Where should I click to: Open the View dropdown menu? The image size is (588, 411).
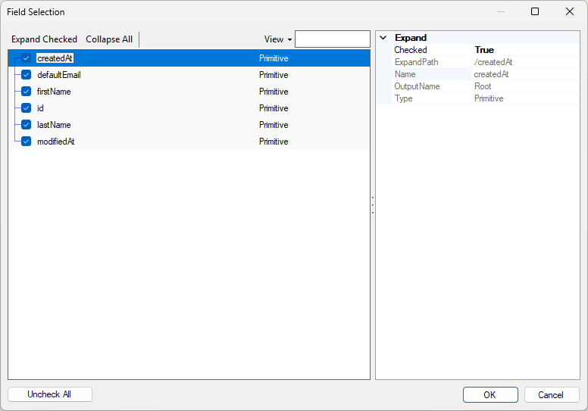(x=278, y=39)
